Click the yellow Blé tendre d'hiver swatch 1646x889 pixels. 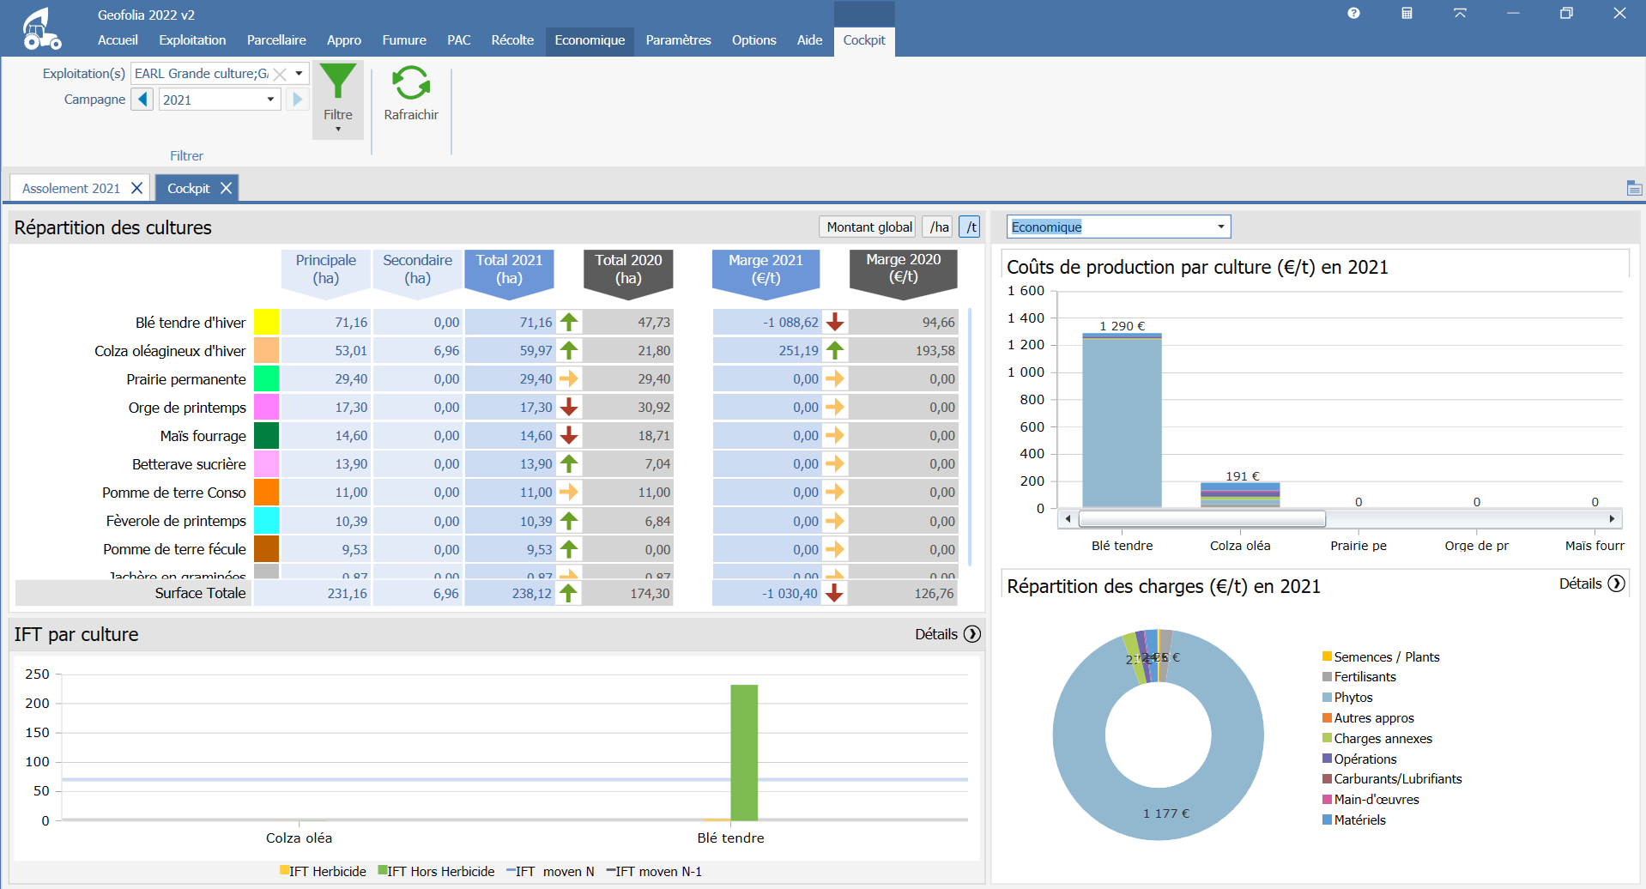pos(266,322)
